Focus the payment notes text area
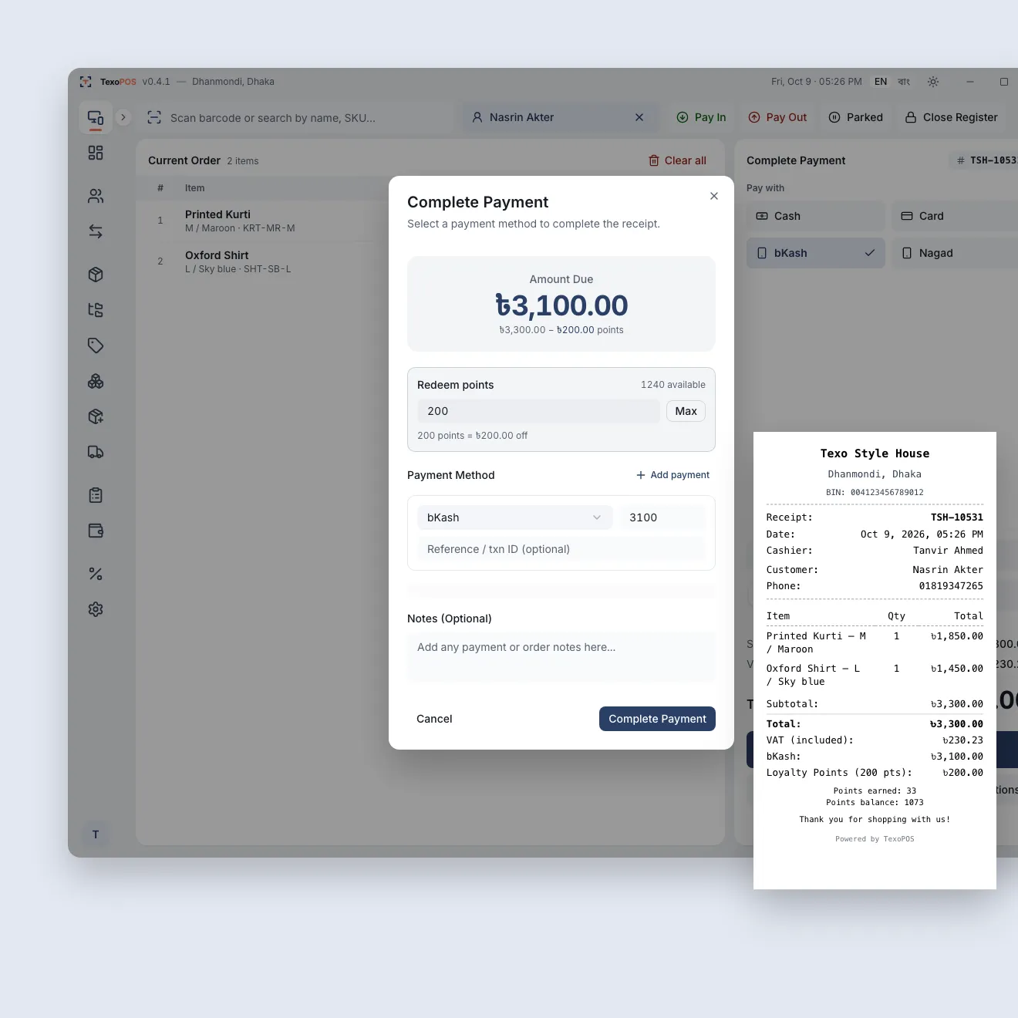Image resolution: width=1018 pixels, height=1018 pixels. pos(561,657)
